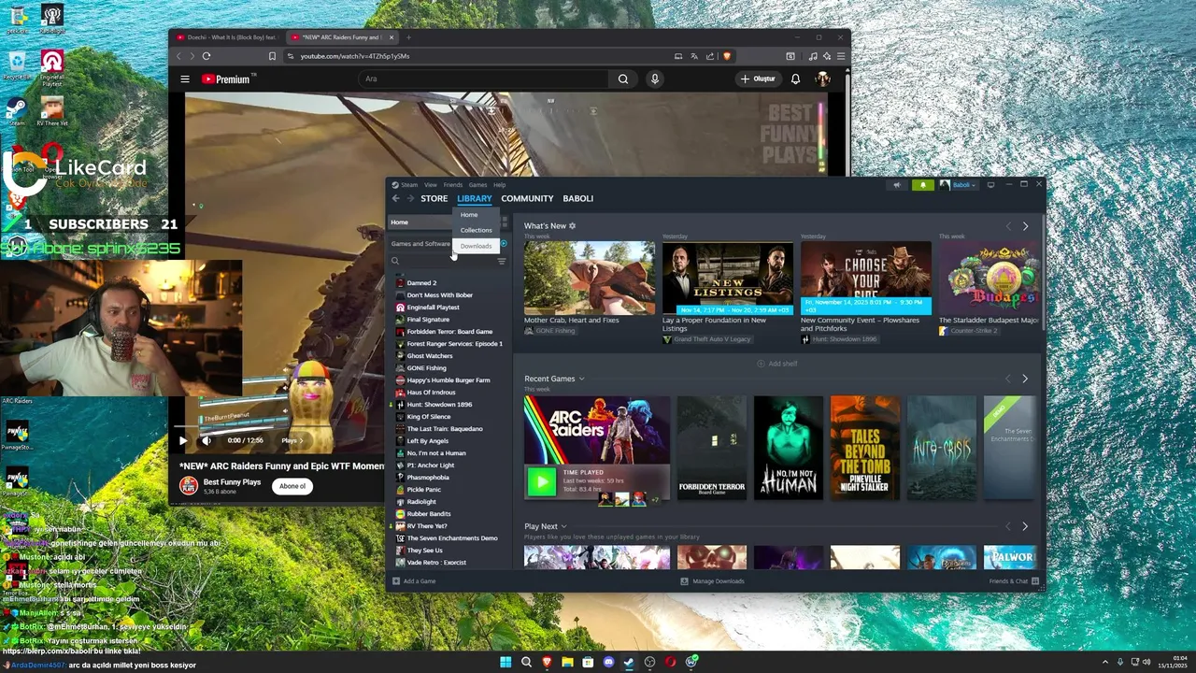Image resolution: width=1196 pixels, height=673 pixels.
Task: Click Add shelf button
Action: [777, 364]
